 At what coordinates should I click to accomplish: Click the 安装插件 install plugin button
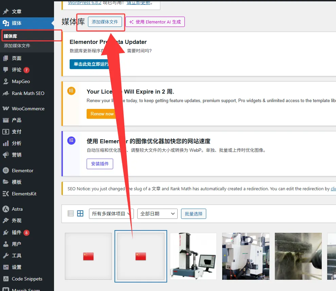pos(100,164)
